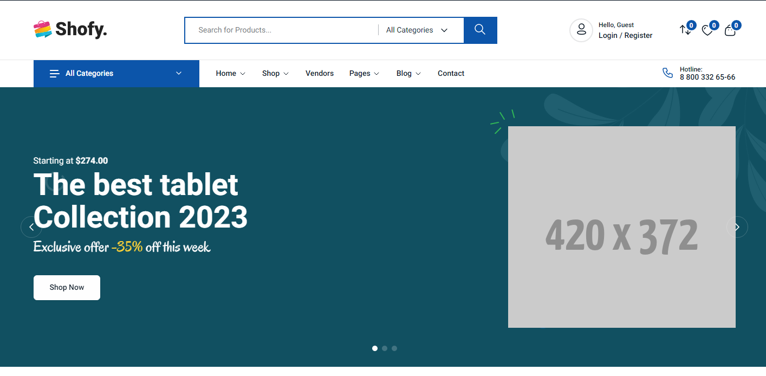Expand the Shop navigation dropdown
The width and height of the screenshot is (766, 376).
tap(275, 74)
